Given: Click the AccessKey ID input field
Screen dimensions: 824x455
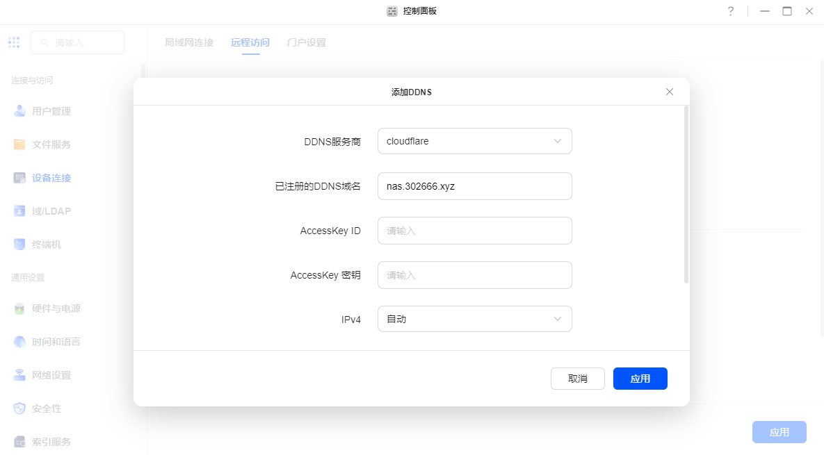Looking at the screenshot, I should coord(474,231).
